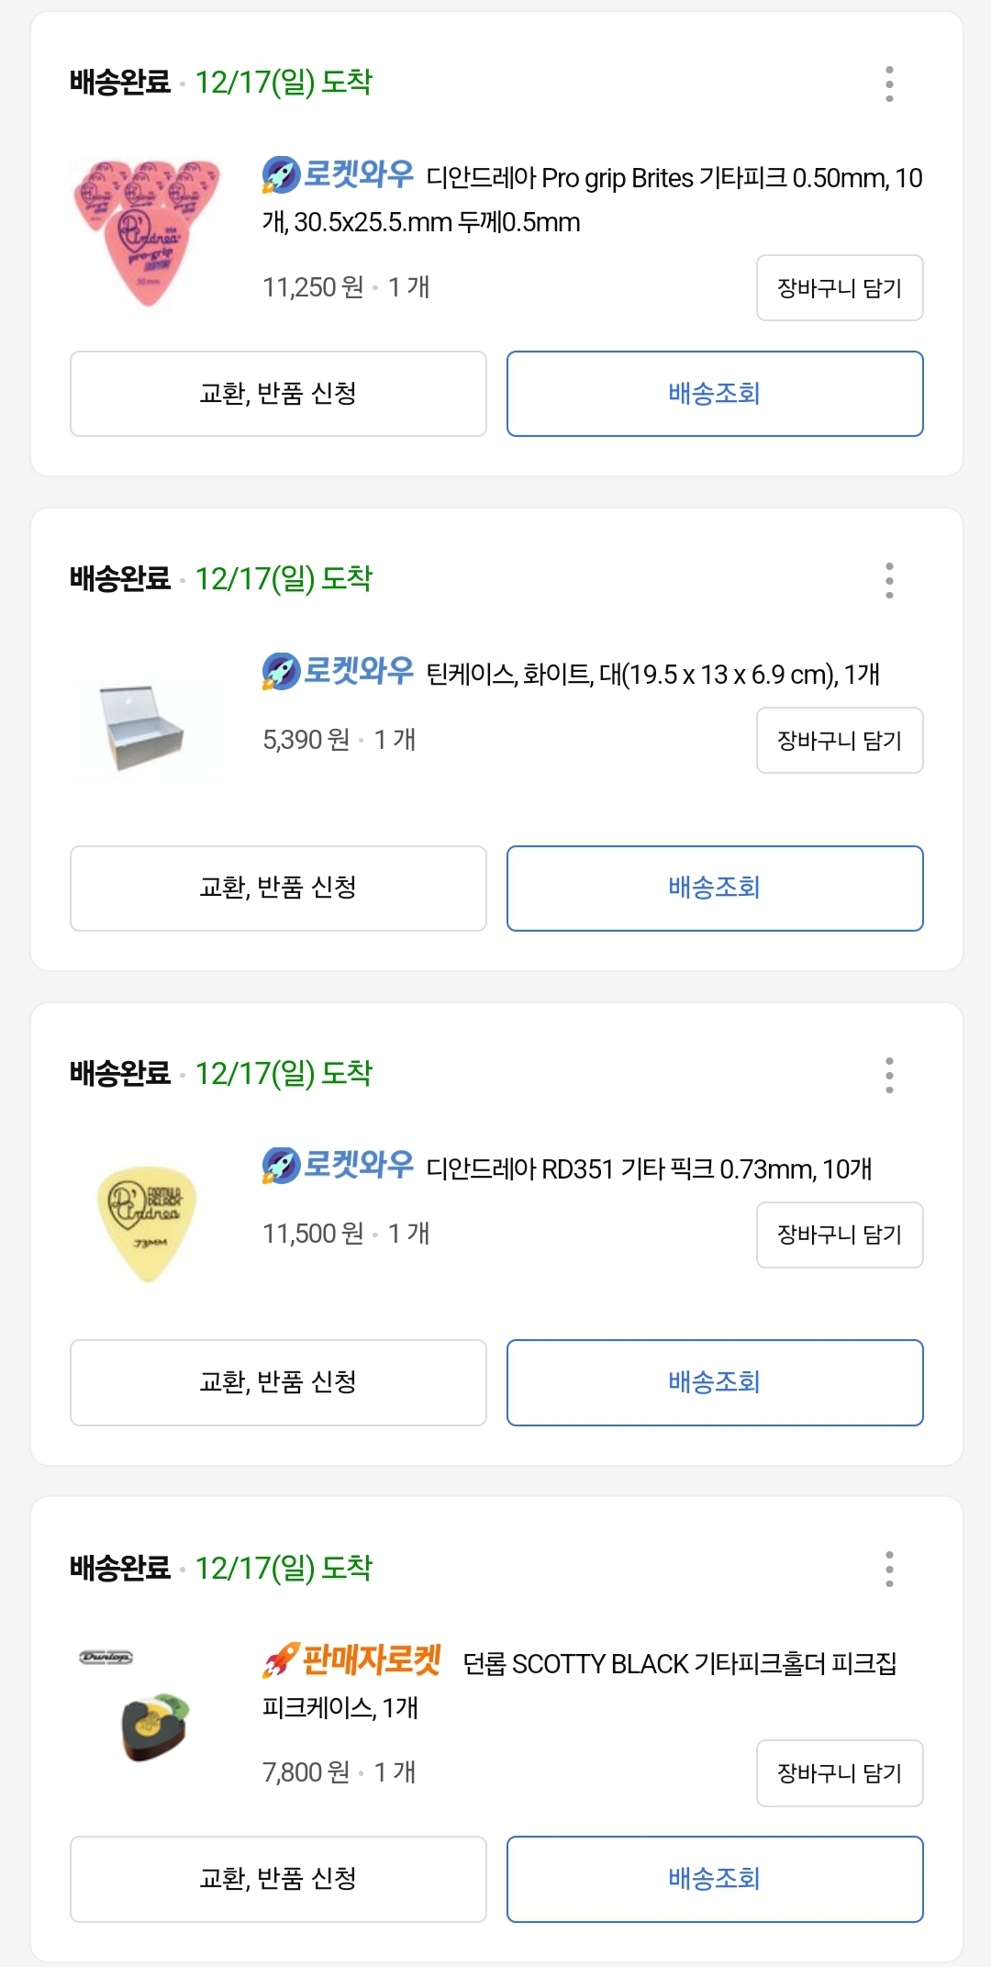The width and height of the screenshot is (991, 1967).
Task: Open more options for D'Andrea Pro grip order
Action: pyautogui.click(x=888, y=84)
